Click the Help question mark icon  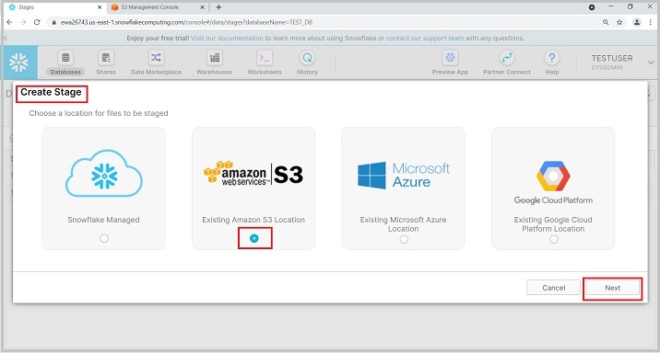552,58
